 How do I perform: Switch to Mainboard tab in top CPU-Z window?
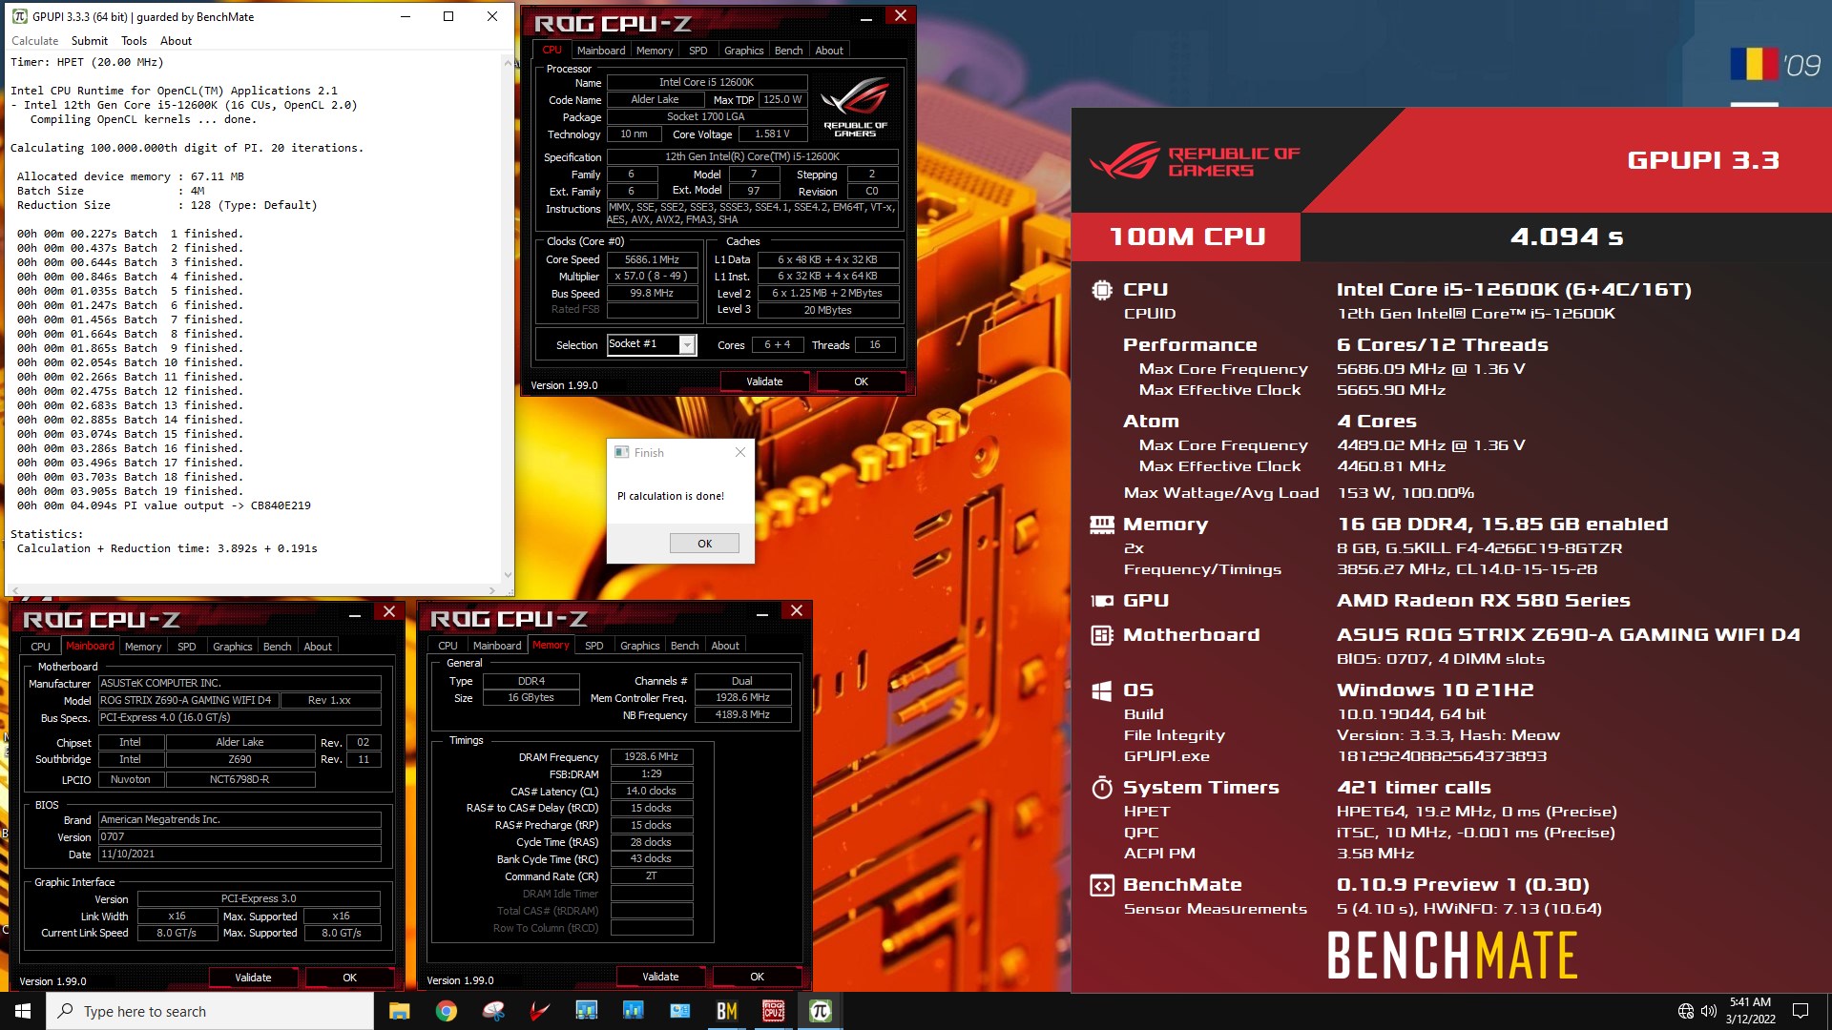coord(601,51)
